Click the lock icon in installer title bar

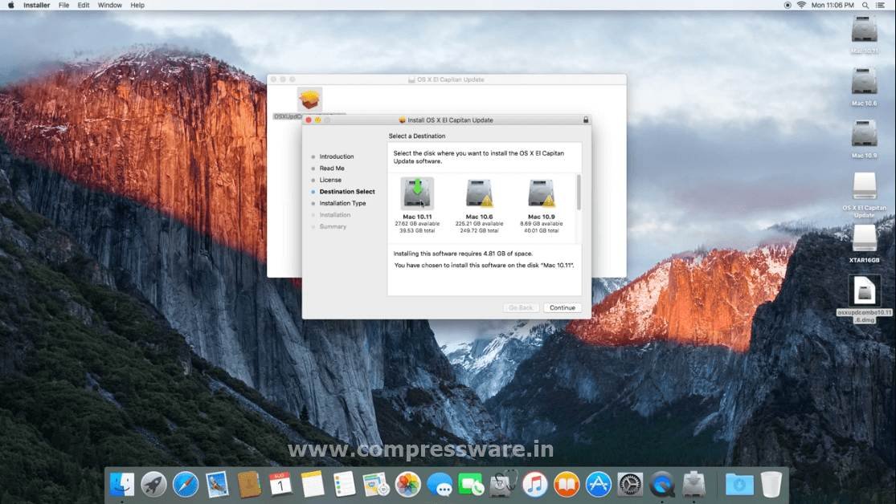click(586, 120)
